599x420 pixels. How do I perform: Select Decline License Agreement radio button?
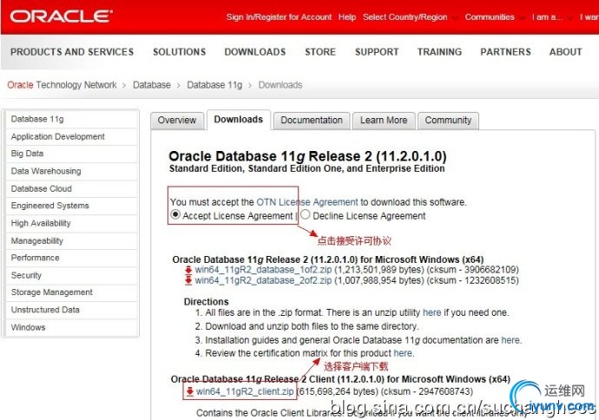tap(306, 215)
